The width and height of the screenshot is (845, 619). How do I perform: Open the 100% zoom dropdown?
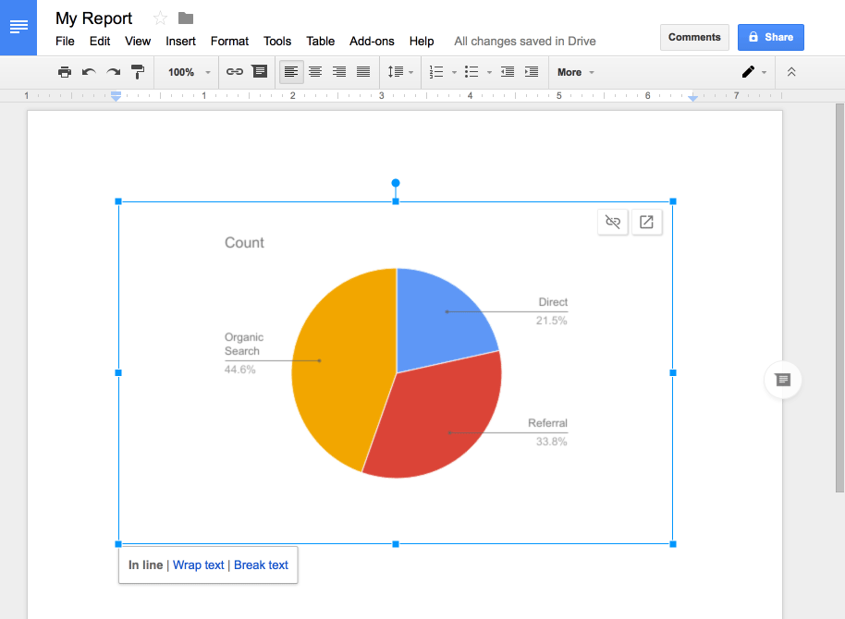[x=189, y=72]
